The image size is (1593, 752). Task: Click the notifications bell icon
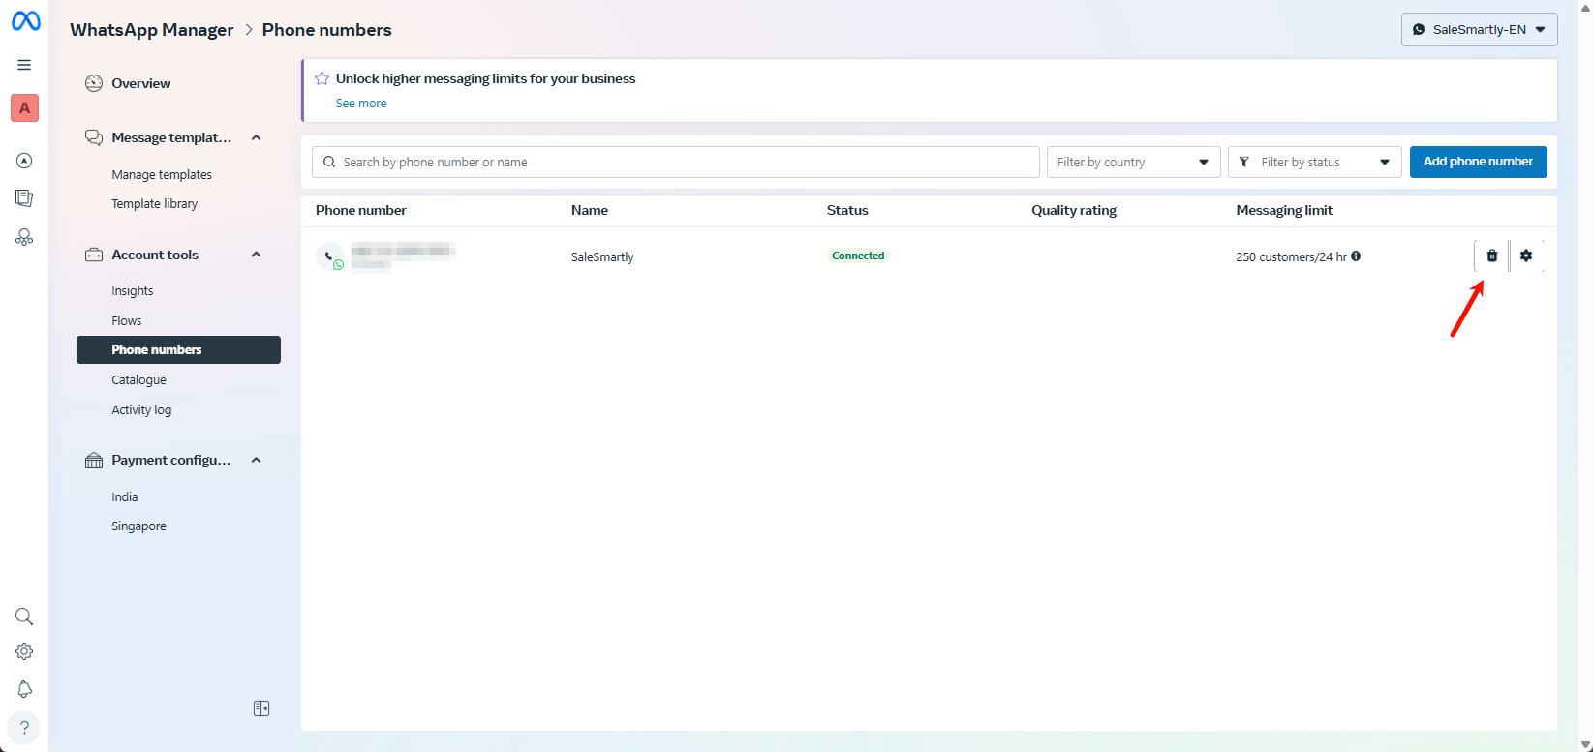coord(24,689)
